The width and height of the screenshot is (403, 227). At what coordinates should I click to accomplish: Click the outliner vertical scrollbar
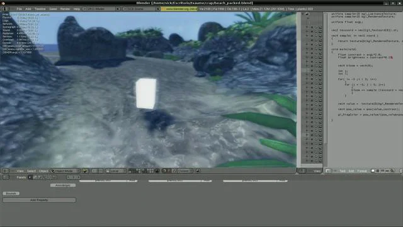(298, 90)
